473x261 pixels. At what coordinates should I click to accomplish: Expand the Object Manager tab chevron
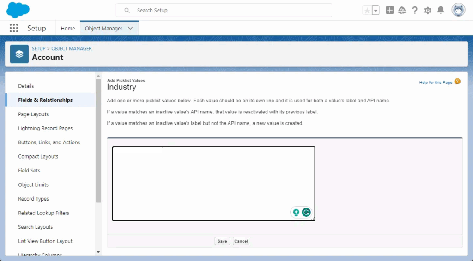130,28
